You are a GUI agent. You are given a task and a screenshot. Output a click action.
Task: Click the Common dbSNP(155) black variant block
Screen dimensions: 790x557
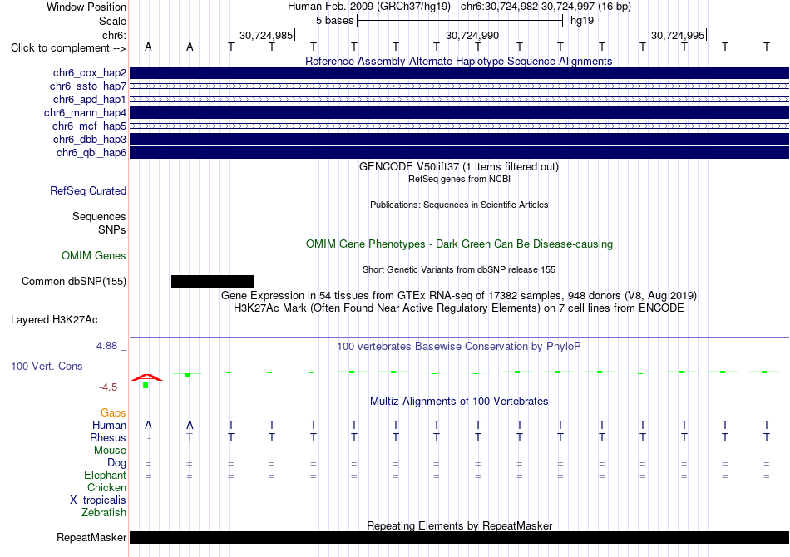tap(212, 281)
